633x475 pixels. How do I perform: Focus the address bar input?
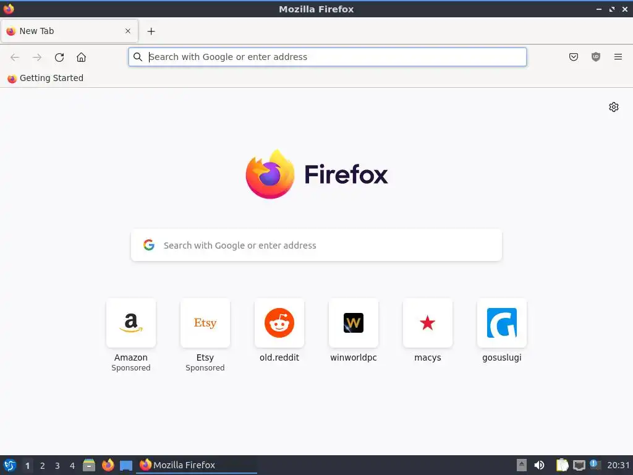click(328, 57)
